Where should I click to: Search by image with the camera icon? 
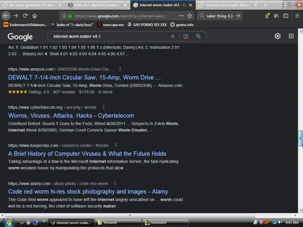pos(186,36)
